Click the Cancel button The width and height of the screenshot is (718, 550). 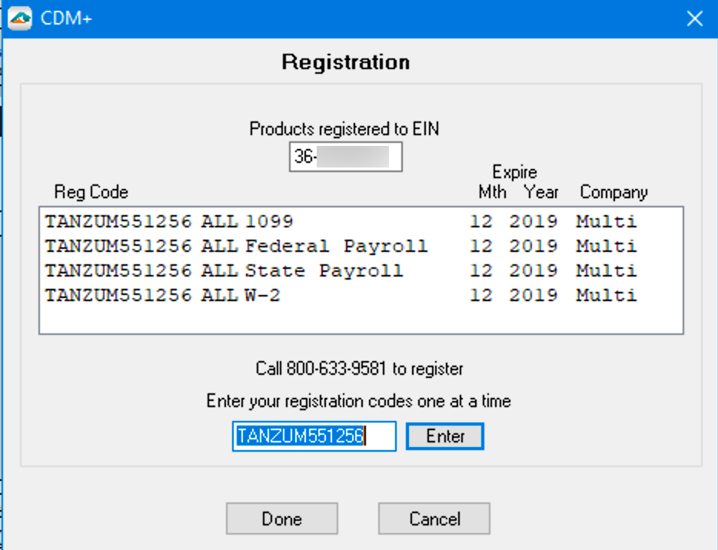click(434, 519)
